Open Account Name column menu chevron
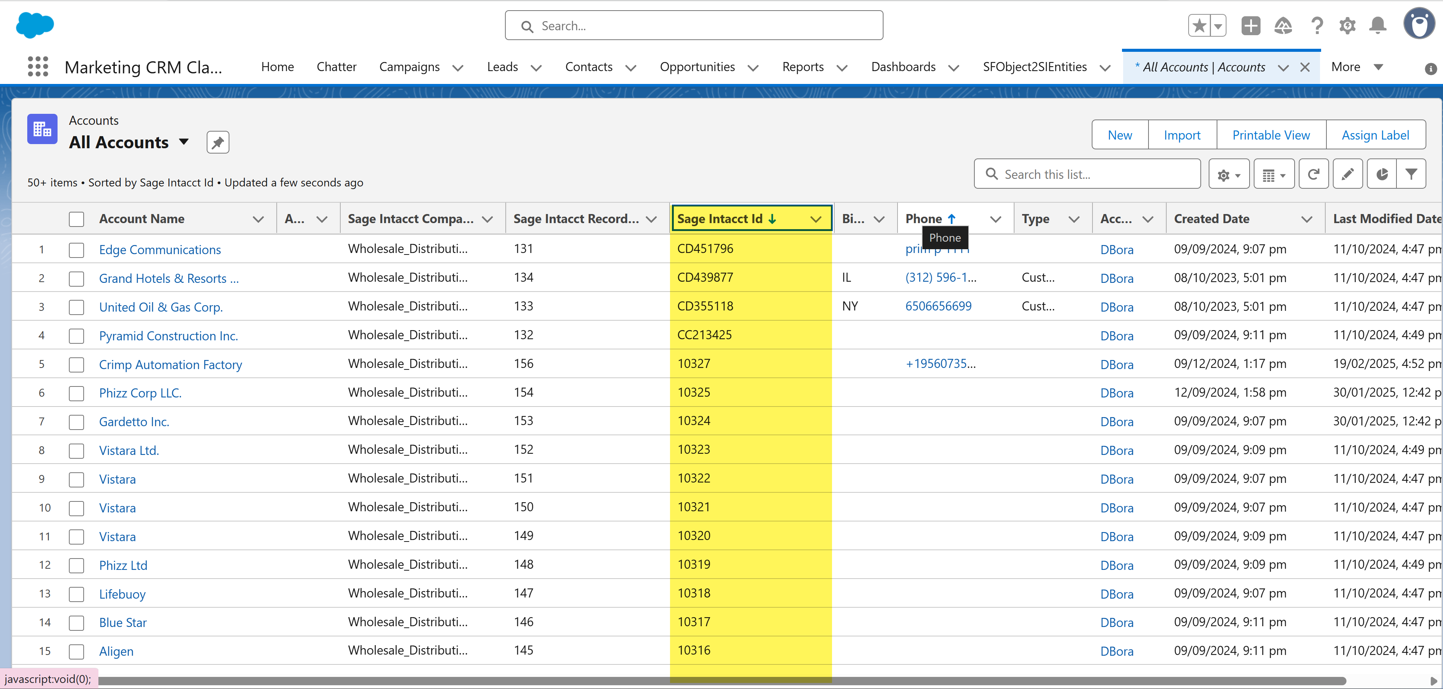Image resolution: width=1443 pixels, height=689 pixels. (258, 219)
